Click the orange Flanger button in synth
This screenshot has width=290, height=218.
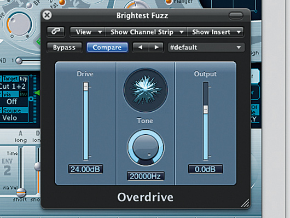click(169, 2)
